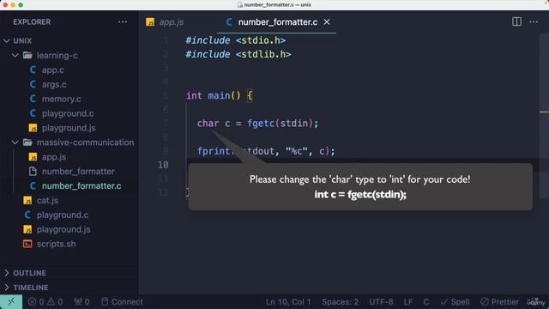Screen dimensions: 549x309
Task: Click the Ln 10, Col 1 indicator
Action: click(288, 301)
